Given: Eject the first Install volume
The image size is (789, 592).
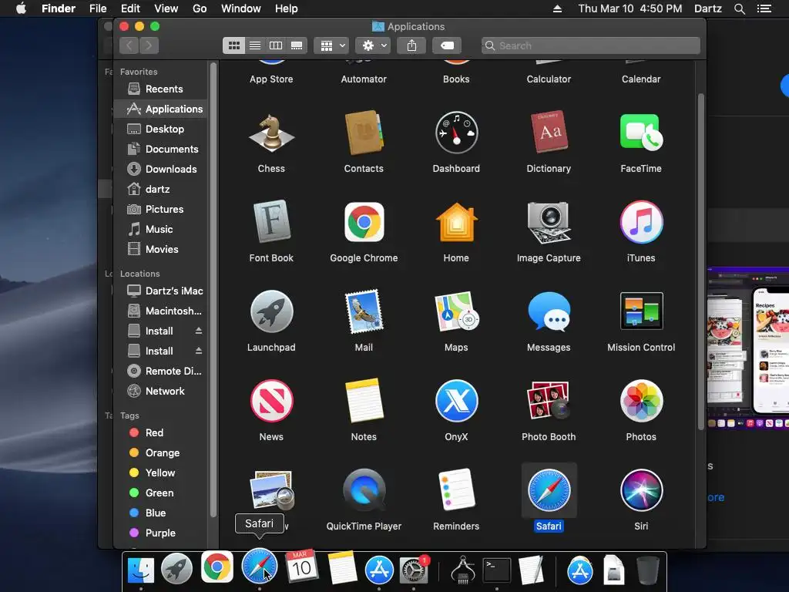Looking at the screenshot, I should (x=199, y=331).
